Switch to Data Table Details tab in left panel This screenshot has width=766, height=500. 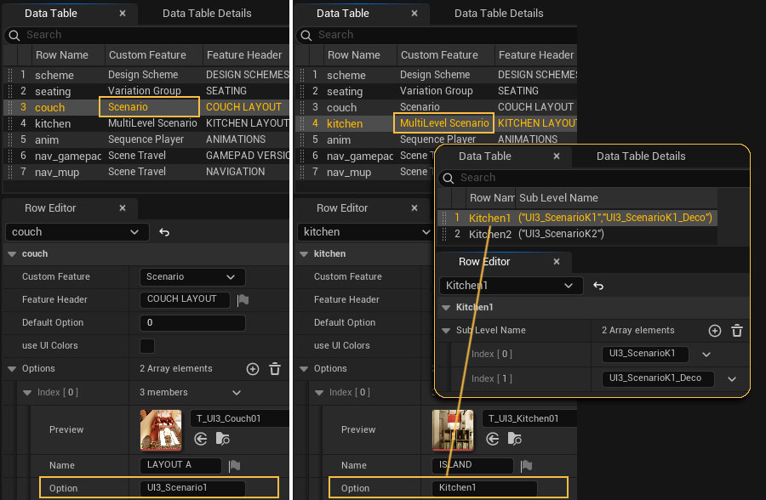pyautogui.click(x=207, y=13)
